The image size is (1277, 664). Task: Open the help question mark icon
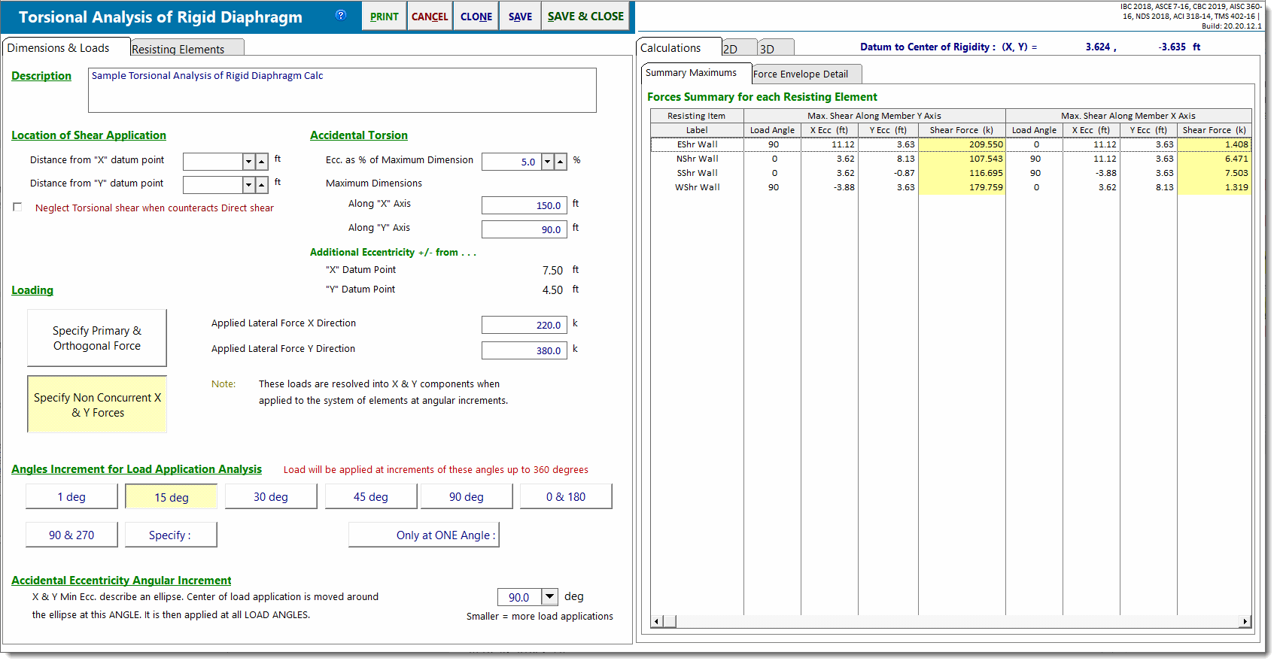341,15
